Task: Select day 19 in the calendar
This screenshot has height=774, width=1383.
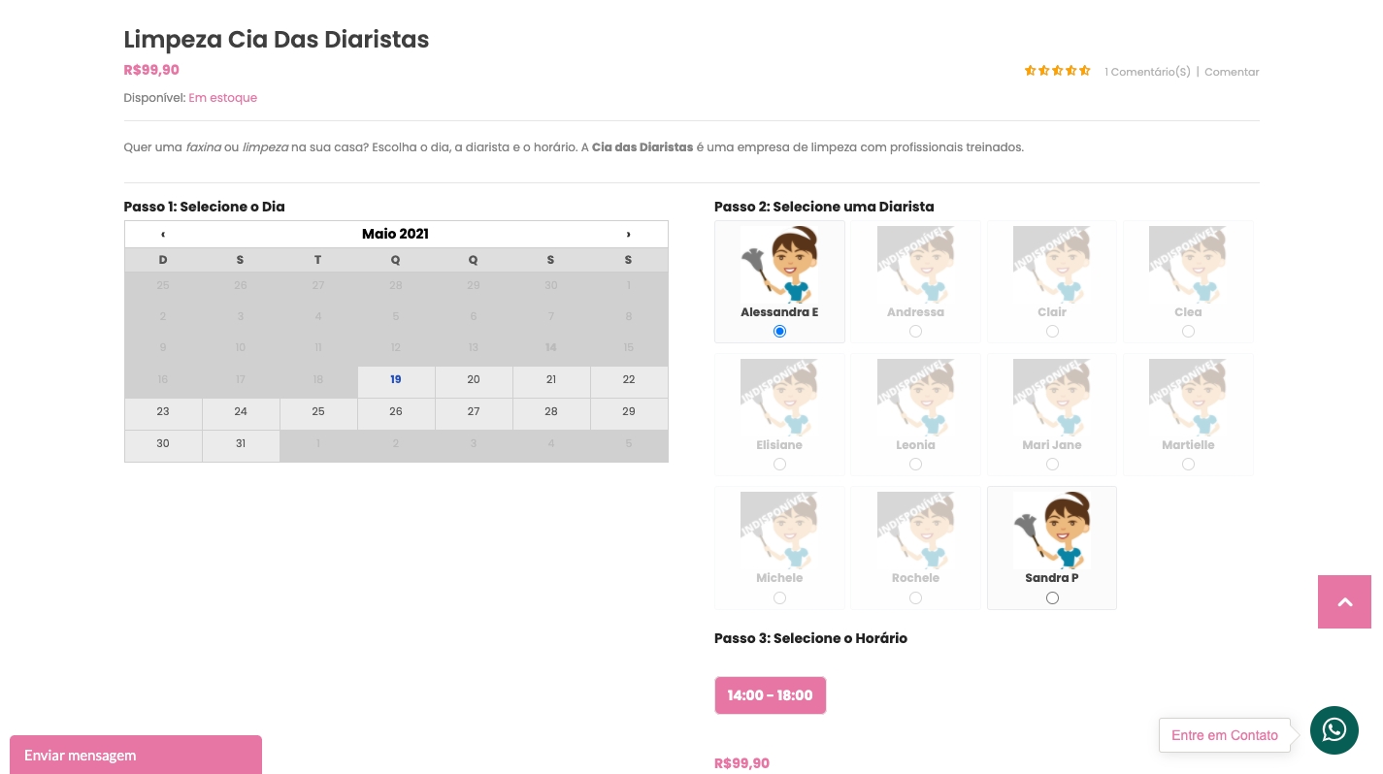Action: point(396,380)
